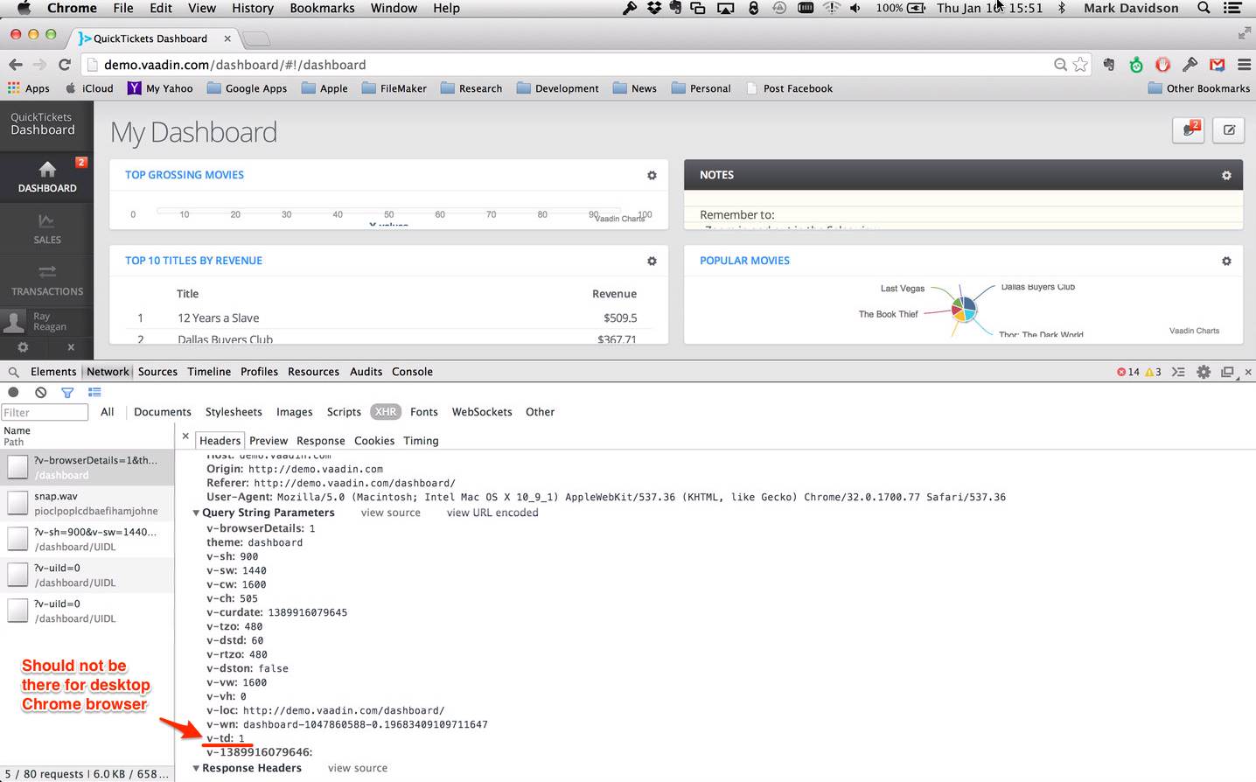Open settings for Top Grossing Movies widget

[652, 175]
